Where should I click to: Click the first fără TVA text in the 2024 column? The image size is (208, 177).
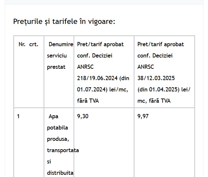point(88,101)
